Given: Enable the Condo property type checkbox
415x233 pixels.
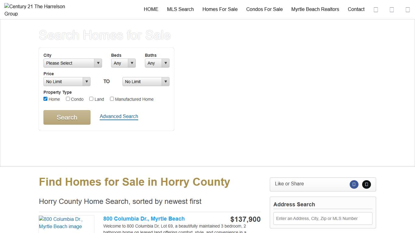Looking at the screenshot, I should click(x=68, y=99).
